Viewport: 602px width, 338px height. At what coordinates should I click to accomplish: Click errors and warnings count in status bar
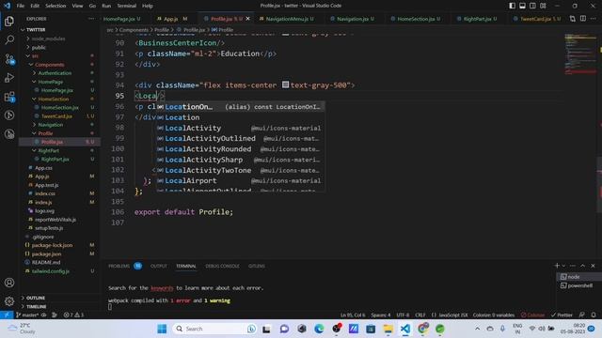coord(73,315)
